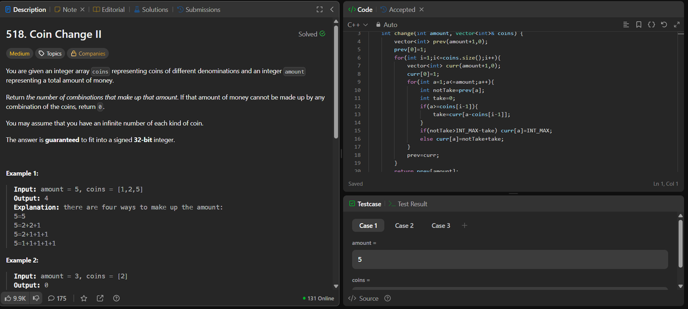Screen dimensions: 688x309
Task: Click code line 5 prev[0]=1;
Action: [410, 49]
